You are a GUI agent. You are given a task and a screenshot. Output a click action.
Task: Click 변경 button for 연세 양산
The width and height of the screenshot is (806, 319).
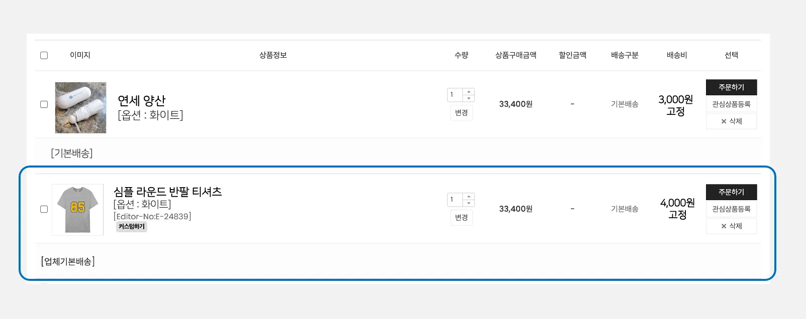[461, 113]
